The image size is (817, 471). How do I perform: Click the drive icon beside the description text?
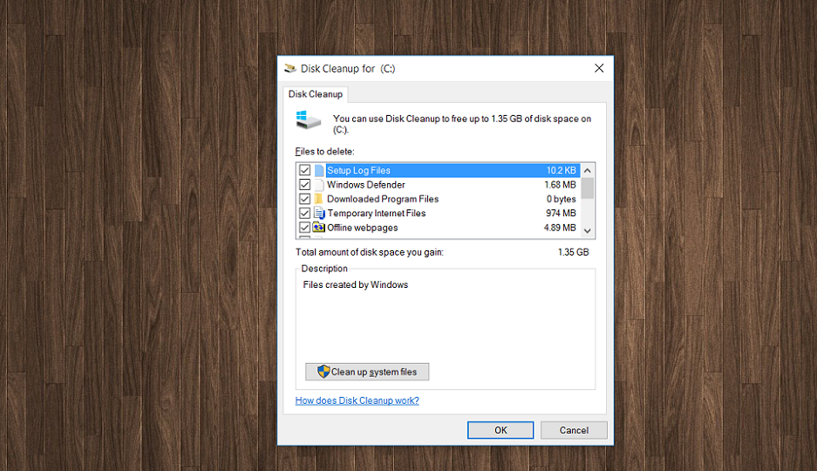pyautogui.click(x=309, y=119)
